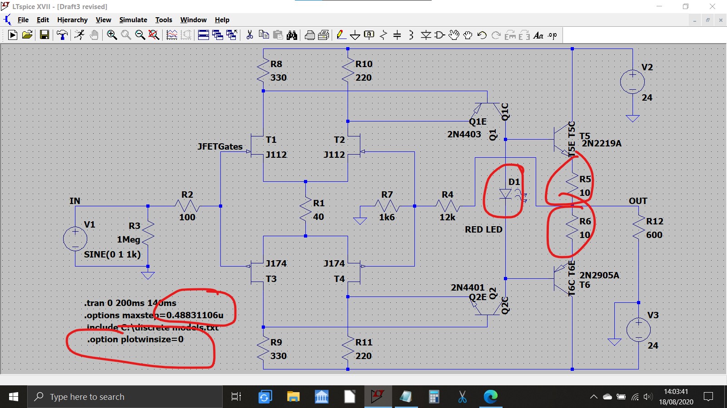The width and height of the screenshot is (727, 408).
Task: Open the Component gate symbol chooser
Action: coord(440,35)
